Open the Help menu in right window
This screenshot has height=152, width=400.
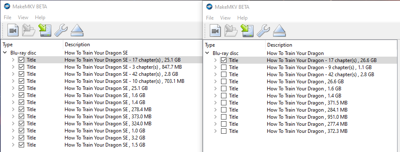coord(242,18)
